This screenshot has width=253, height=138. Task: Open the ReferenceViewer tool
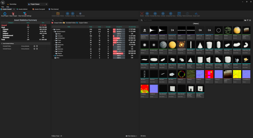187,13
